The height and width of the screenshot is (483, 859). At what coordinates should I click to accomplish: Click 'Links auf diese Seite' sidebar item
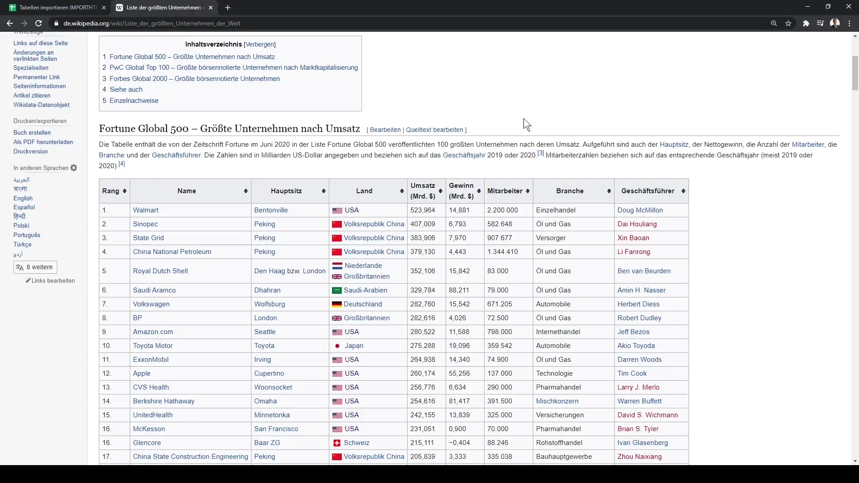click(41, 42)
